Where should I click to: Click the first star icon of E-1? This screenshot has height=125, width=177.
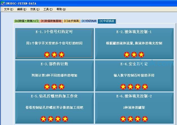pyautogui.click(x=47, y=54)
